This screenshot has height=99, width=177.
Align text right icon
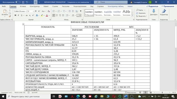tap(60, 15)
